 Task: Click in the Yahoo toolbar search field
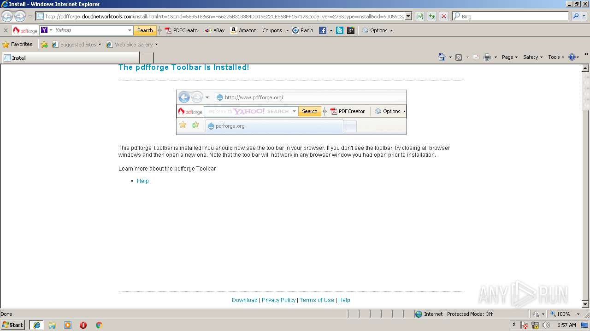[91, 30]
